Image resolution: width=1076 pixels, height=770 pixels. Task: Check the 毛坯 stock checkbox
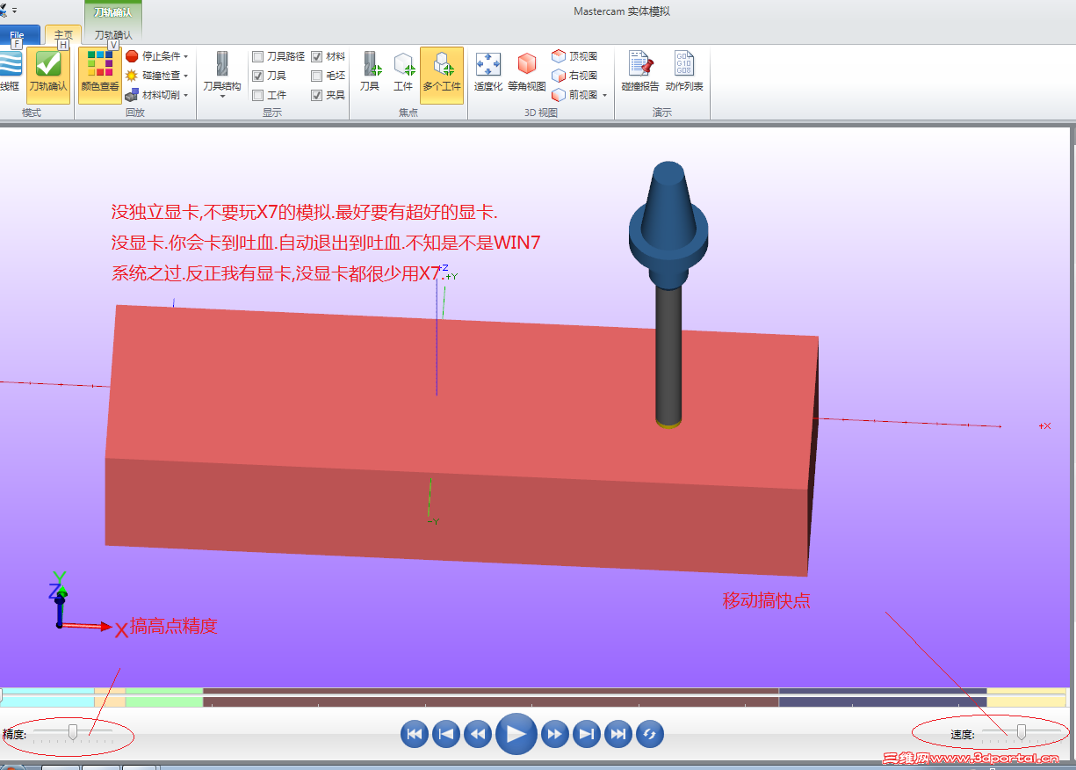317,76
